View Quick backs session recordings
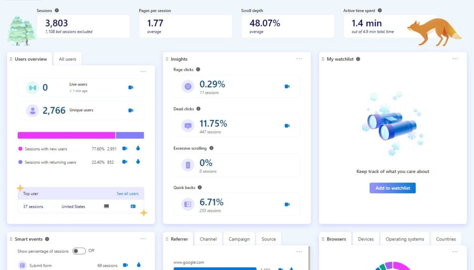 pos(287,204)
